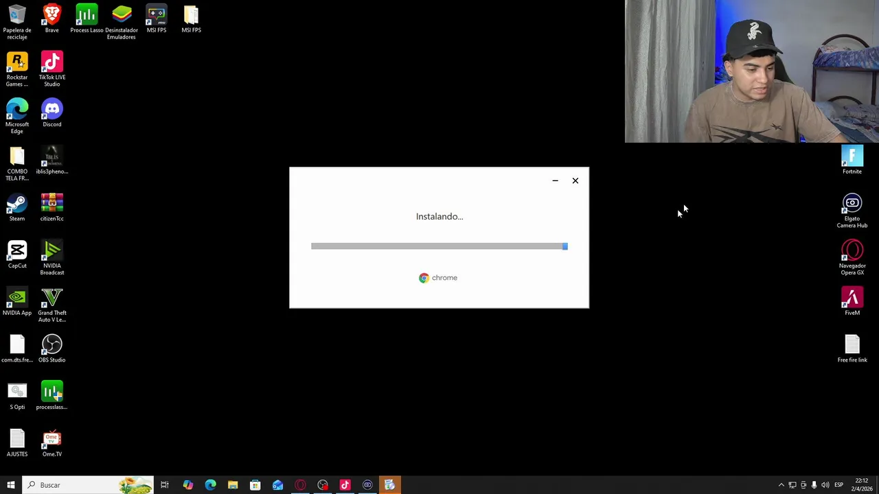The image size is (879, 494).
Task: Launch Rockstar Games desktop shortcut
Action: (x=17, y=69)
